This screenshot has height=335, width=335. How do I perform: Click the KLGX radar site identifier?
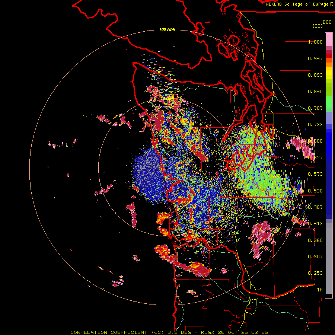click(208, 332)
